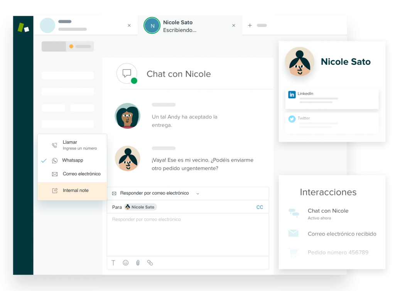
Task: Click the chat bubble icon beside Chat con Nicole
Action: tap(127, 73)
